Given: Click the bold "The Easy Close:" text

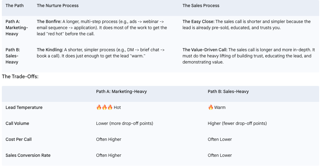Looking at the screenshot, I should coord(198,21).
